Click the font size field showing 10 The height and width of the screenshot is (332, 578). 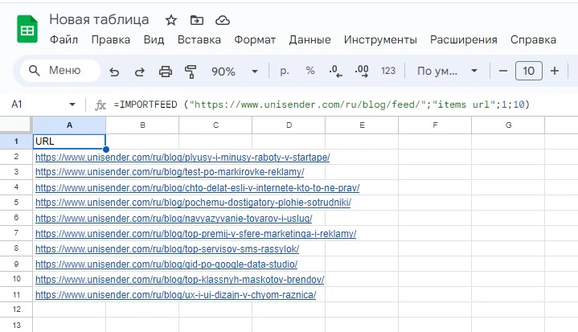[x=529, y=71]
